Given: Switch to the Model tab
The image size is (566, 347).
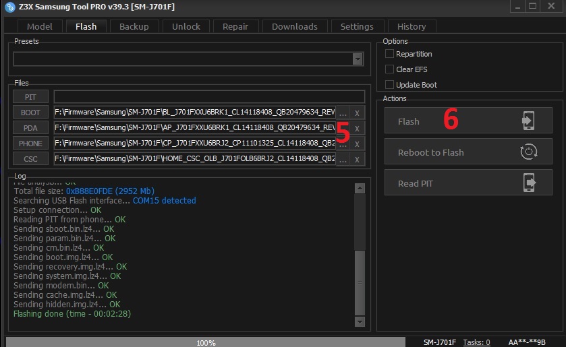Looking at the screenshot, I should 40,26.
